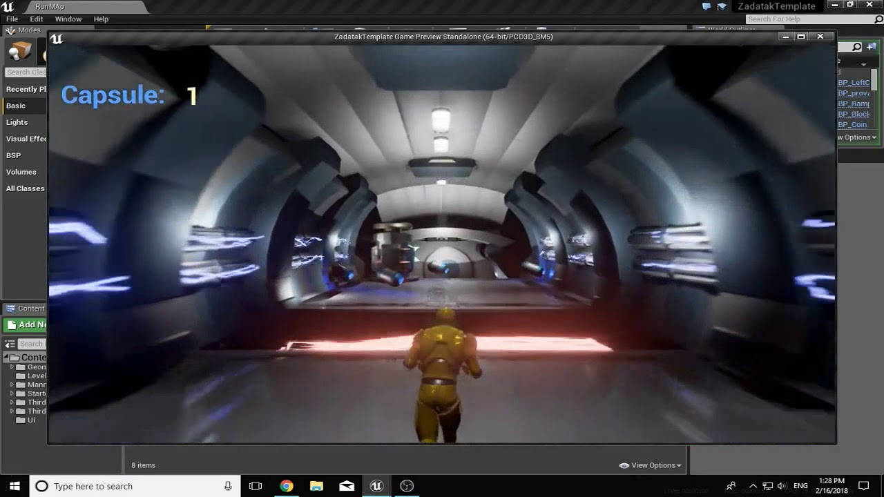The image size is (884, 497).
Task: Toggle the sources panel collapse icon
Action: 10,344
